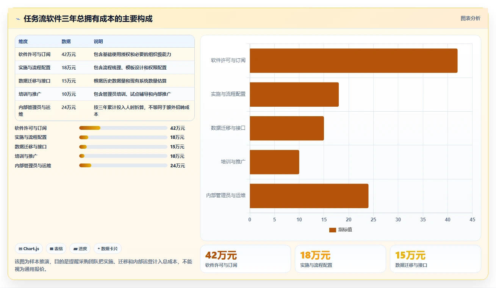This screenshot has height=288, width=496.
Task: Click the 实施与流程配置 chart bar
Action: (x=294, y=94)
